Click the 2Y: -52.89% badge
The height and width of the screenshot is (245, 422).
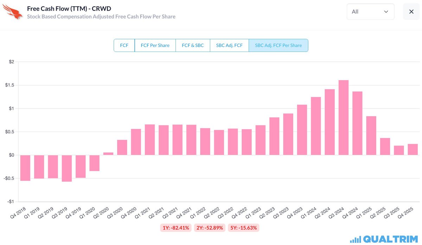210,228
